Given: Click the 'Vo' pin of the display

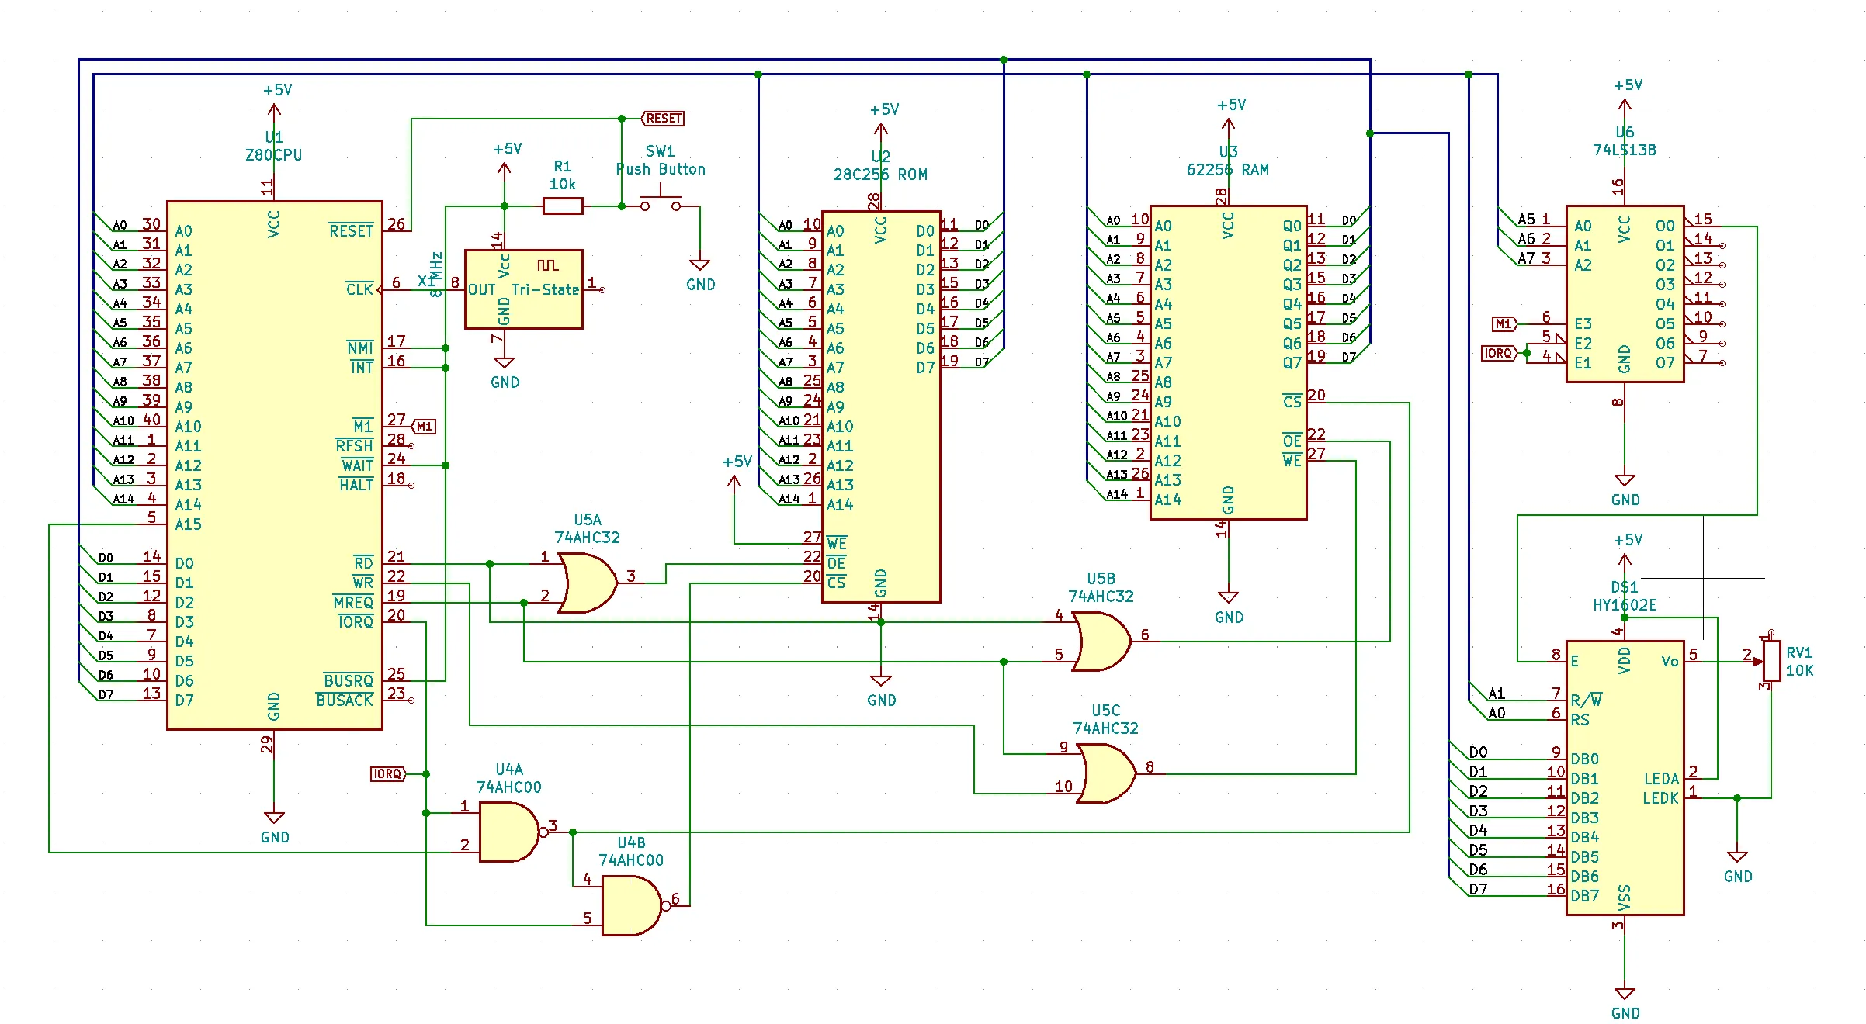Looking at the screenshot, I should pos(1670,661).
